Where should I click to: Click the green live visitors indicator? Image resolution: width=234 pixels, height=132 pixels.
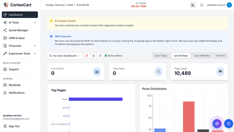pyautogui.click(x=106, y=56)
